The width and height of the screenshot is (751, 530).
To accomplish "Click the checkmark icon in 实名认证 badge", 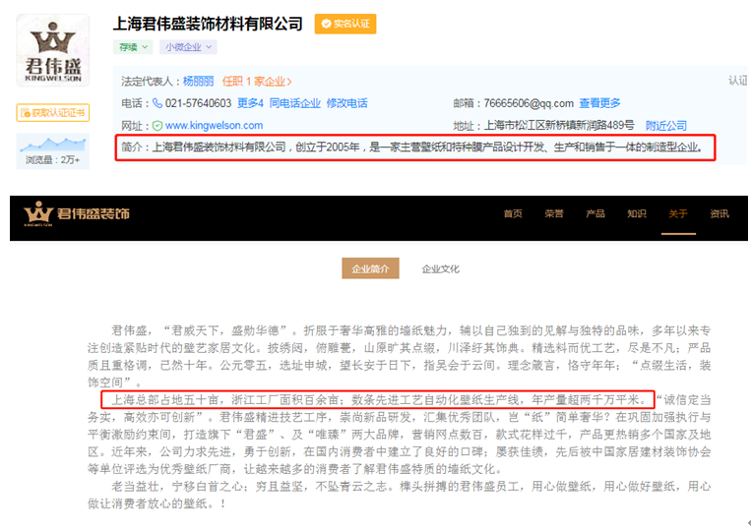I will [326, 24].
